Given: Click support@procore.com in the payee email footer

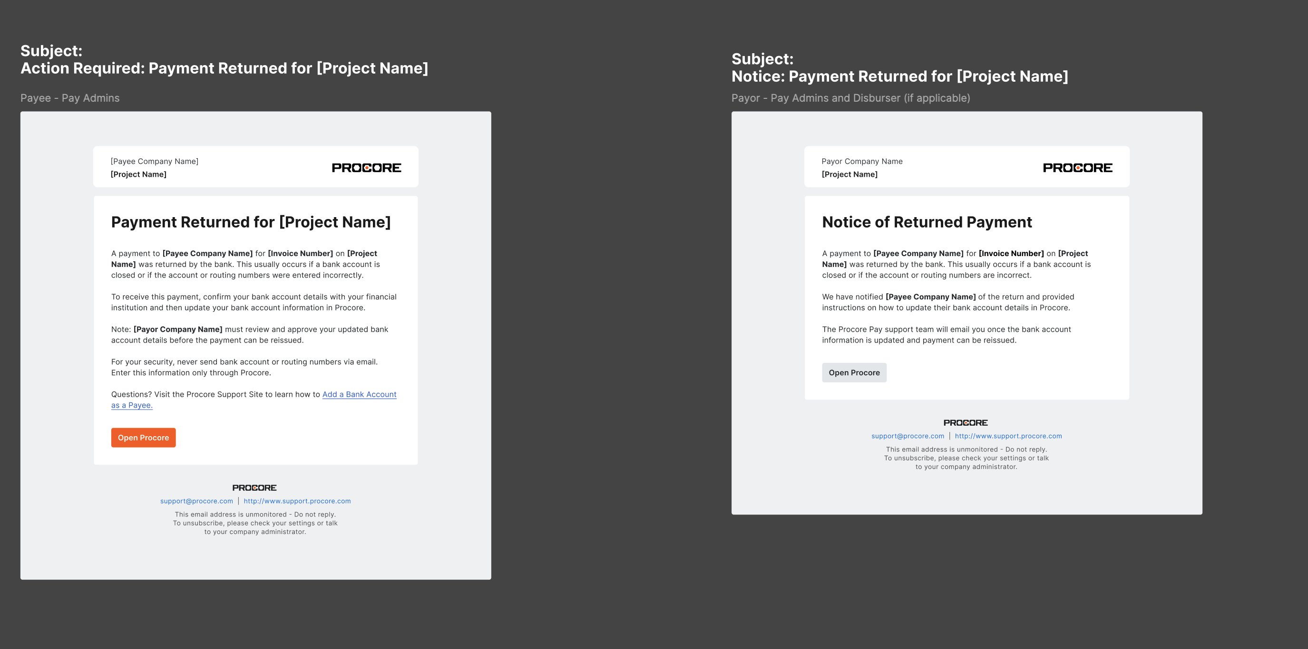Looking at the screenshot, I should pyautogui.click(x=196, y=501).
